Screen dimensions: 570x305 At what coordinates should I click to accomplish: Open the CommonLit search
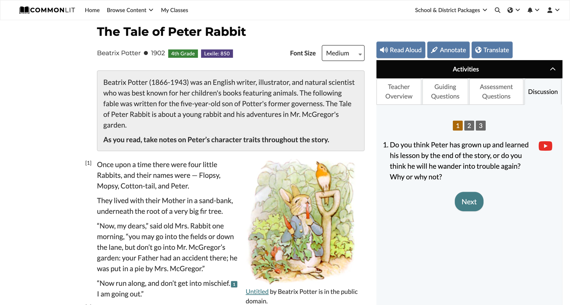[498, 10]
